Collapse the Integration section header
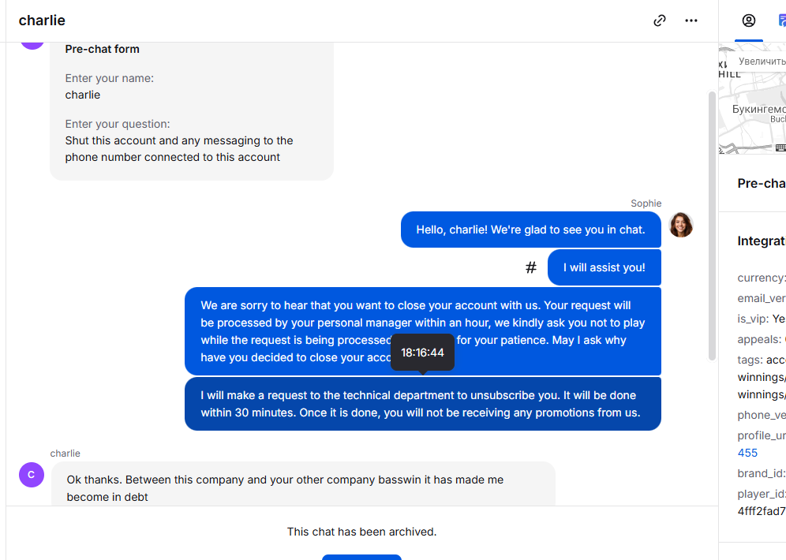Viewport: 786px width, 560px height. point(761,241)
